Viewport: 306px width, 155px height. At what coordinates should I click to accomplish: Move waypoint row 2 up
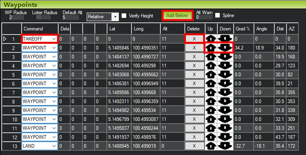pos(211,47)
